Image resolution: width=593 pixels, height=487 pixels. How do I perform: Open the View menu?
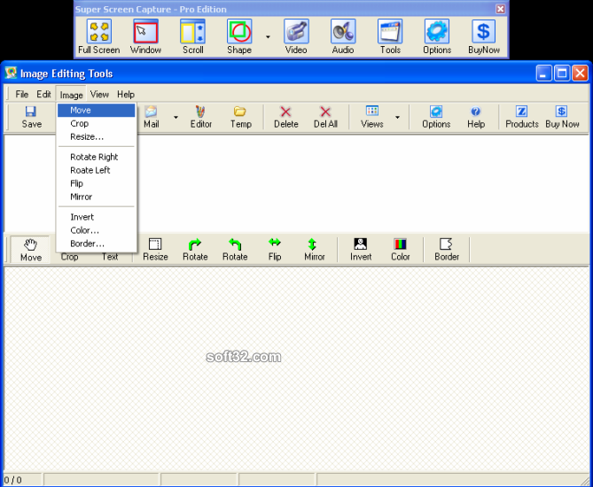coord(99,95)
